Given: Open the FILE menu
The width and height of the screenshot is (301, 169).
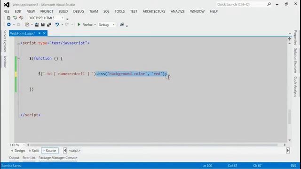Looking at the screenshot, I should pyautogui.click(x=6, y=11).
